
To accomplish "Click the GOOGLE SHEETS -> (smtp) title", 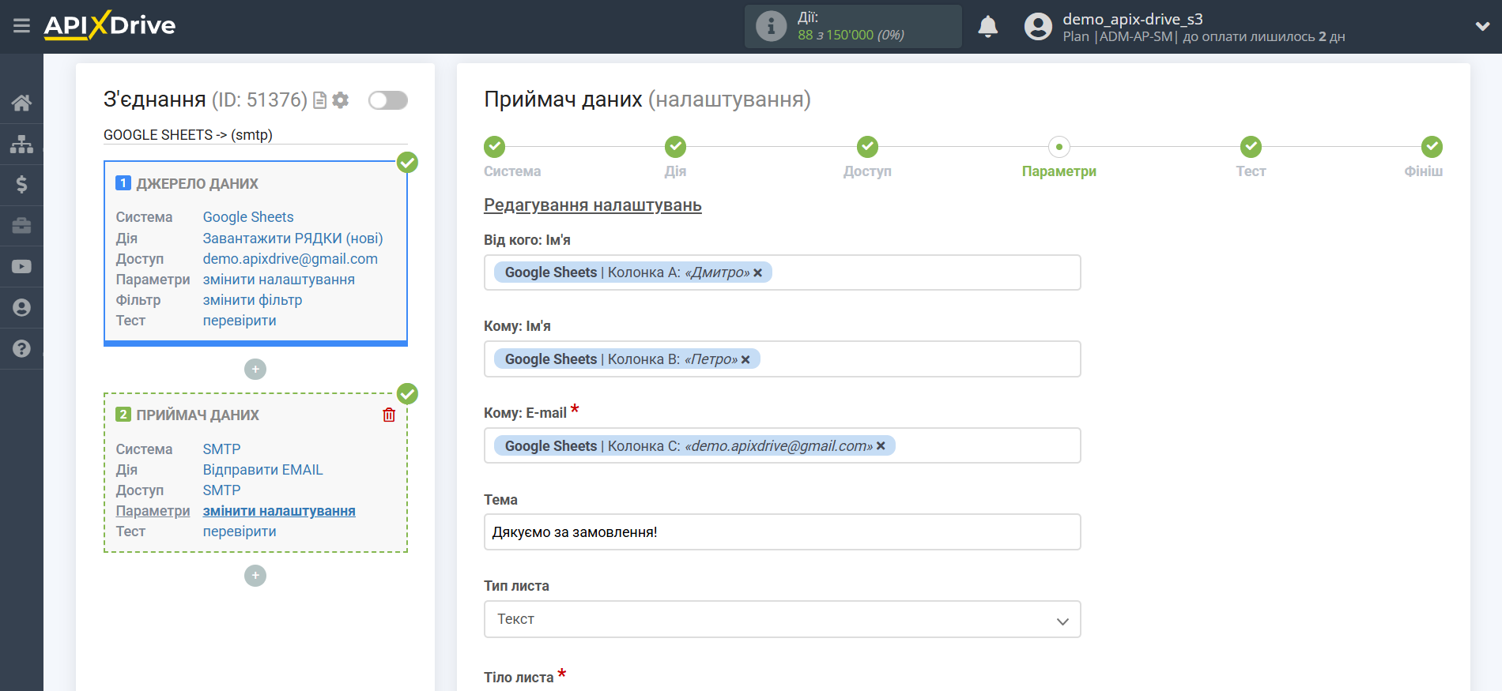I will click(x=188, y=135).
